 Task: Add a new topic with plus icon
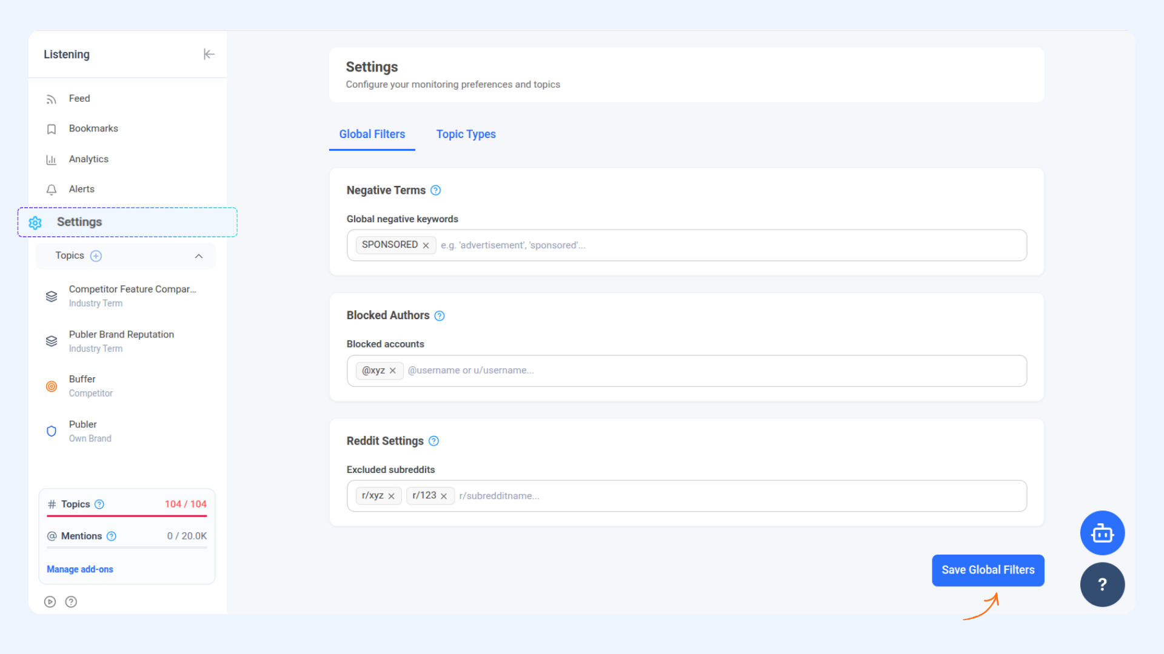(x=96, y=256)
